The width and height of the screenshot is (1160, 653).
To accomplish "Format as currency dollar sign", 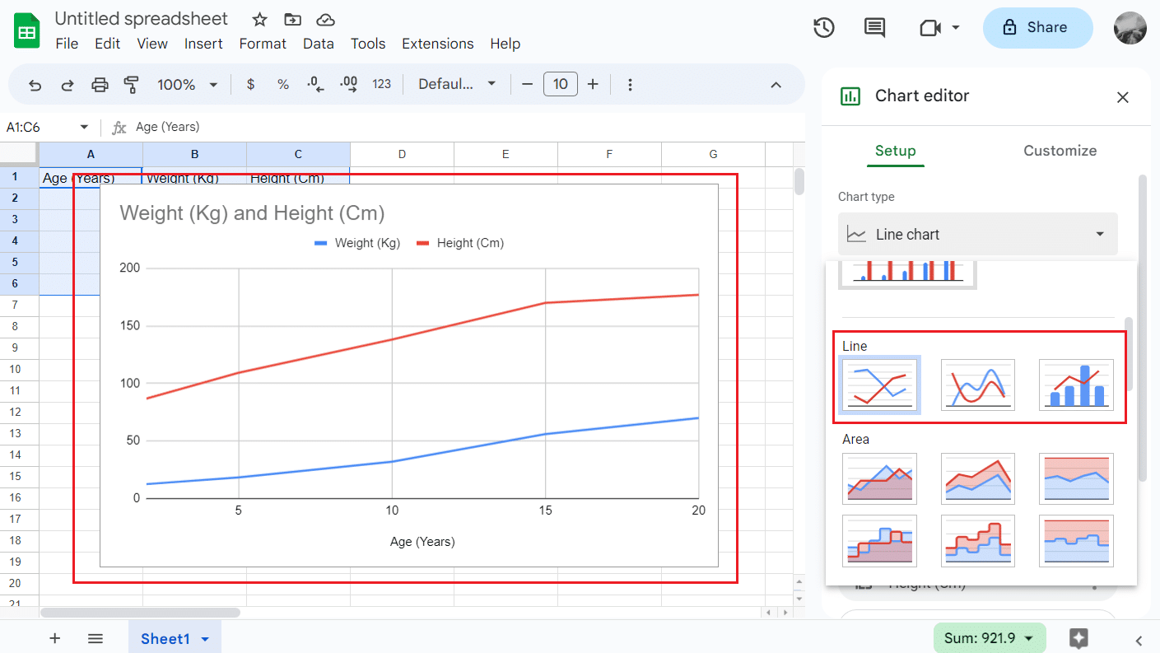I will 250,84.
